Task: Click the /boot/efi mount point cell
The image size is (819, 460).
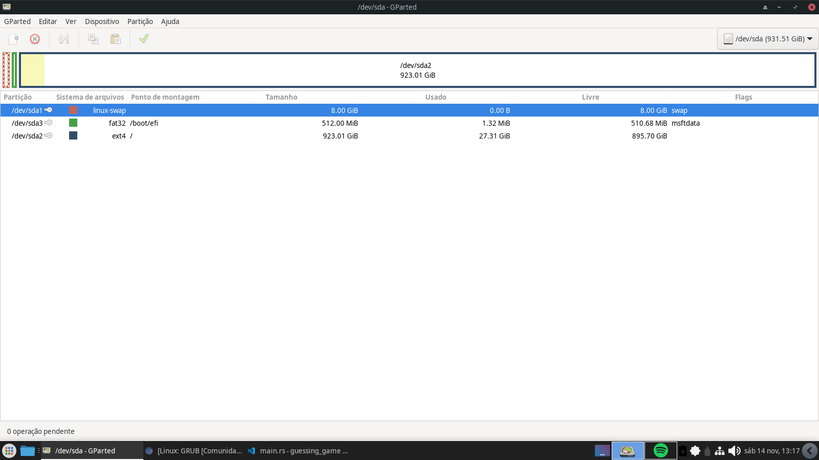Action: [x=144, y=123]
